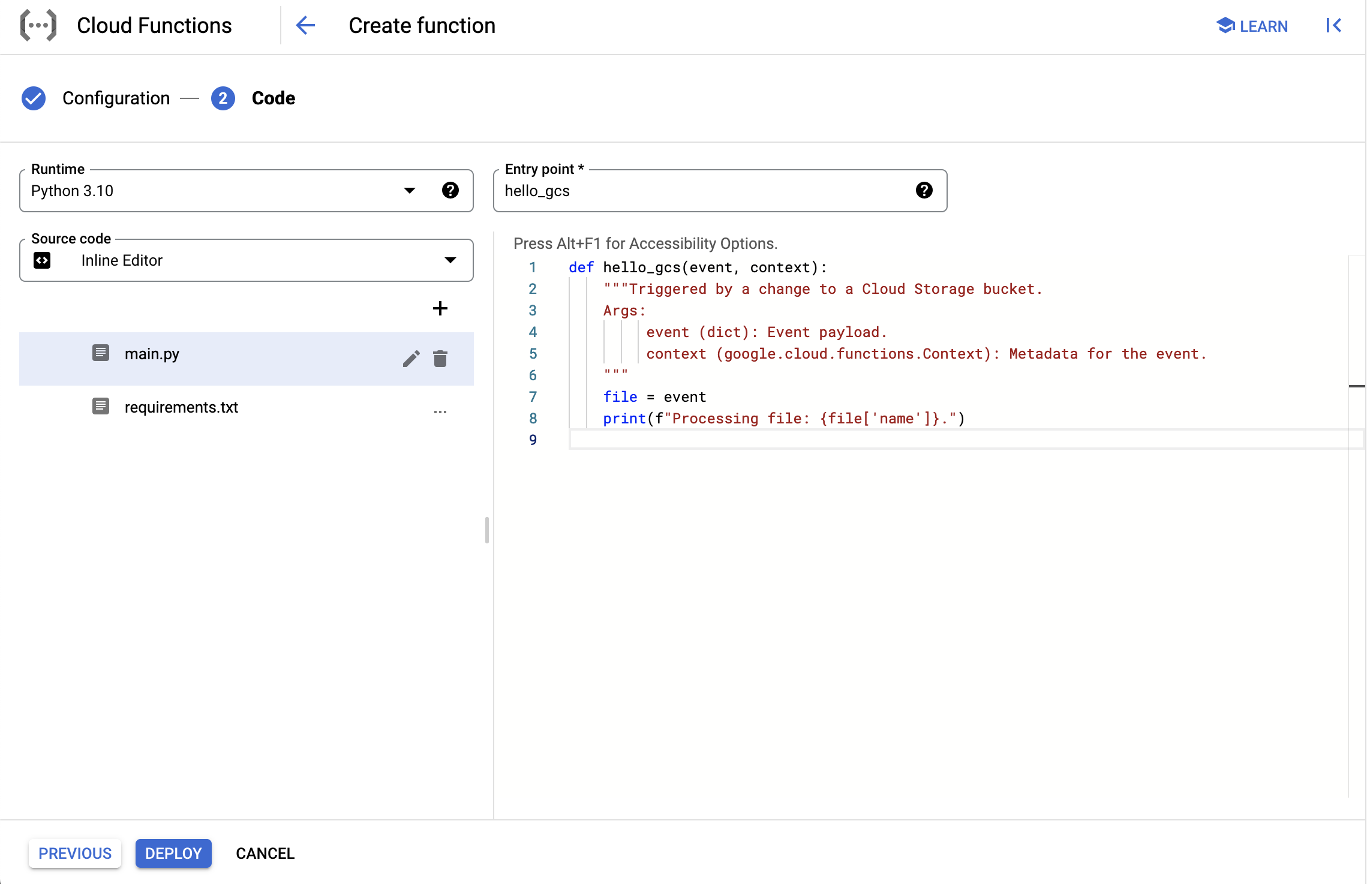Viewport: 1370px width, 884px height.
Task: Click the CANCEL button
Action: (265, 853)
